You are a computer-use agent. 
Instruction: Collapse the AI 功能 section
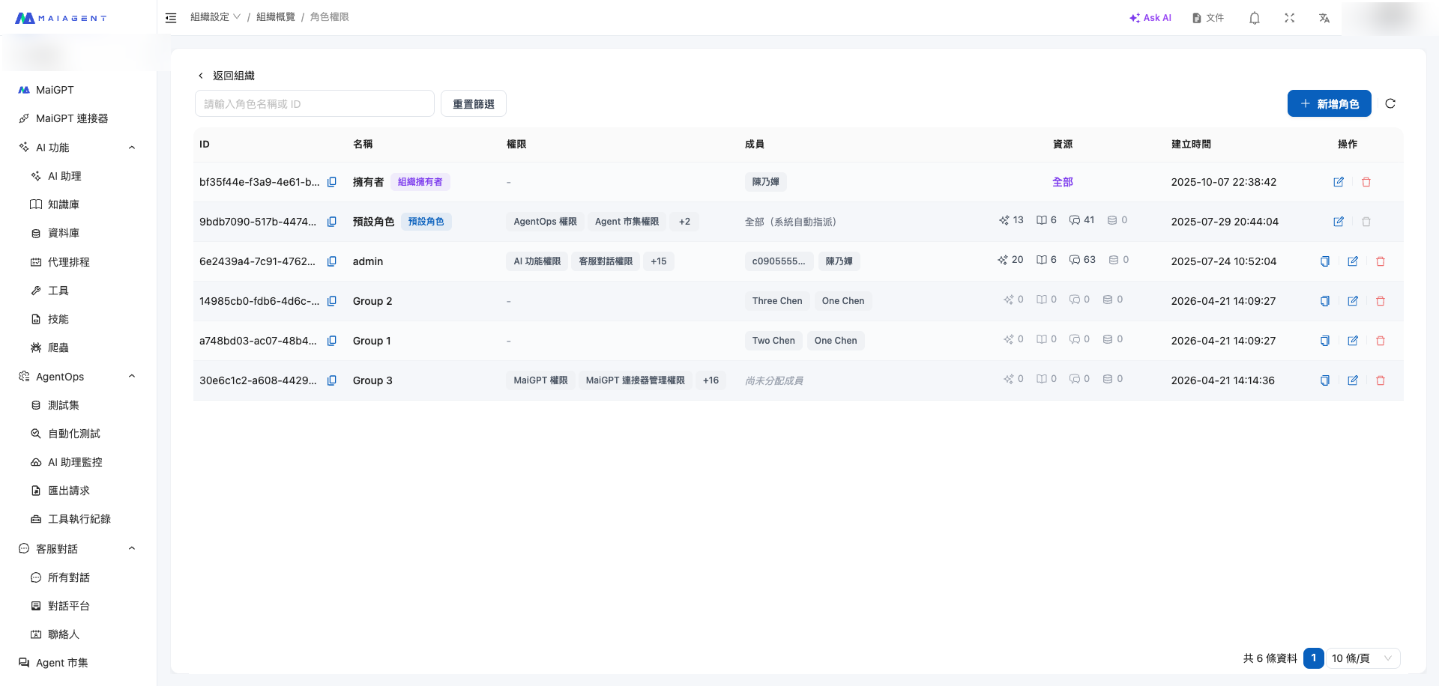(x=132, y=148)
